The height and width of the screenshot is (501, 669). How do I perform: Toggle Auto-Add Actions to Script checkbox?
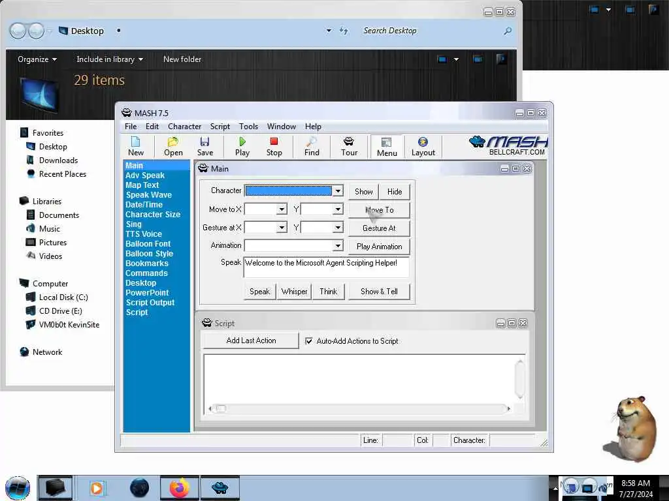tap(309, 341)
